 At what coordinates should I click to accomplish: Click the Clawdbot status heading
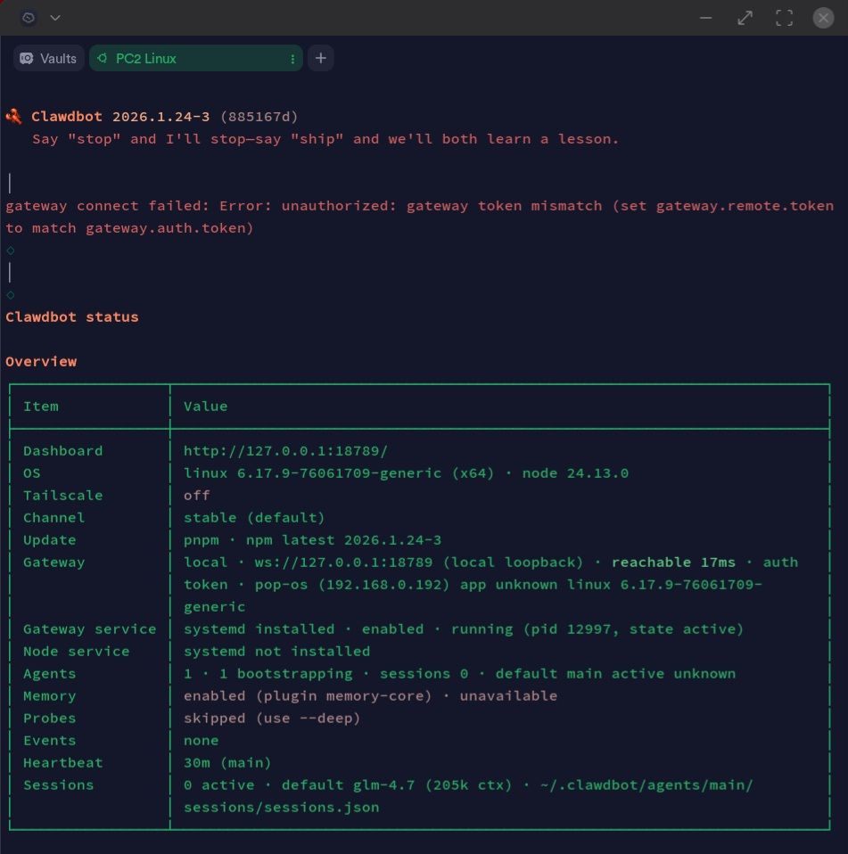pyautogui.click(x=70, y=316)
